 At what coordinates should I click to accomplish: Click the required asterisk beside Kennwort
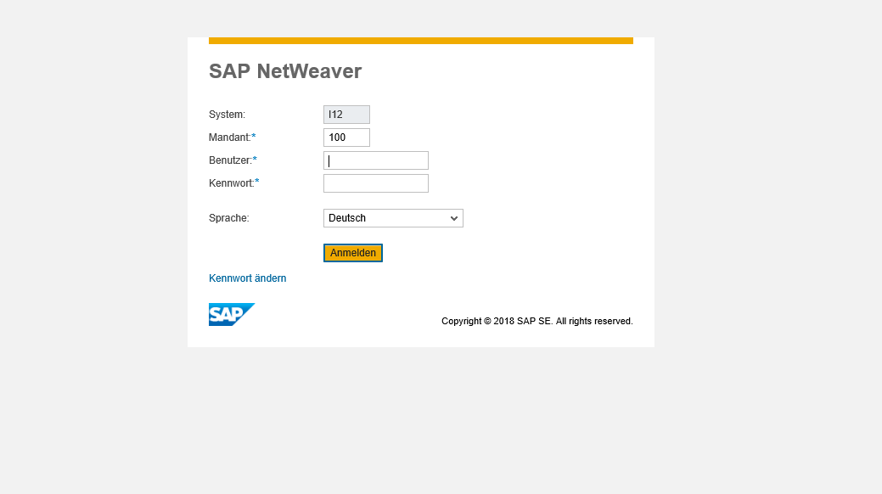[257, 183]
